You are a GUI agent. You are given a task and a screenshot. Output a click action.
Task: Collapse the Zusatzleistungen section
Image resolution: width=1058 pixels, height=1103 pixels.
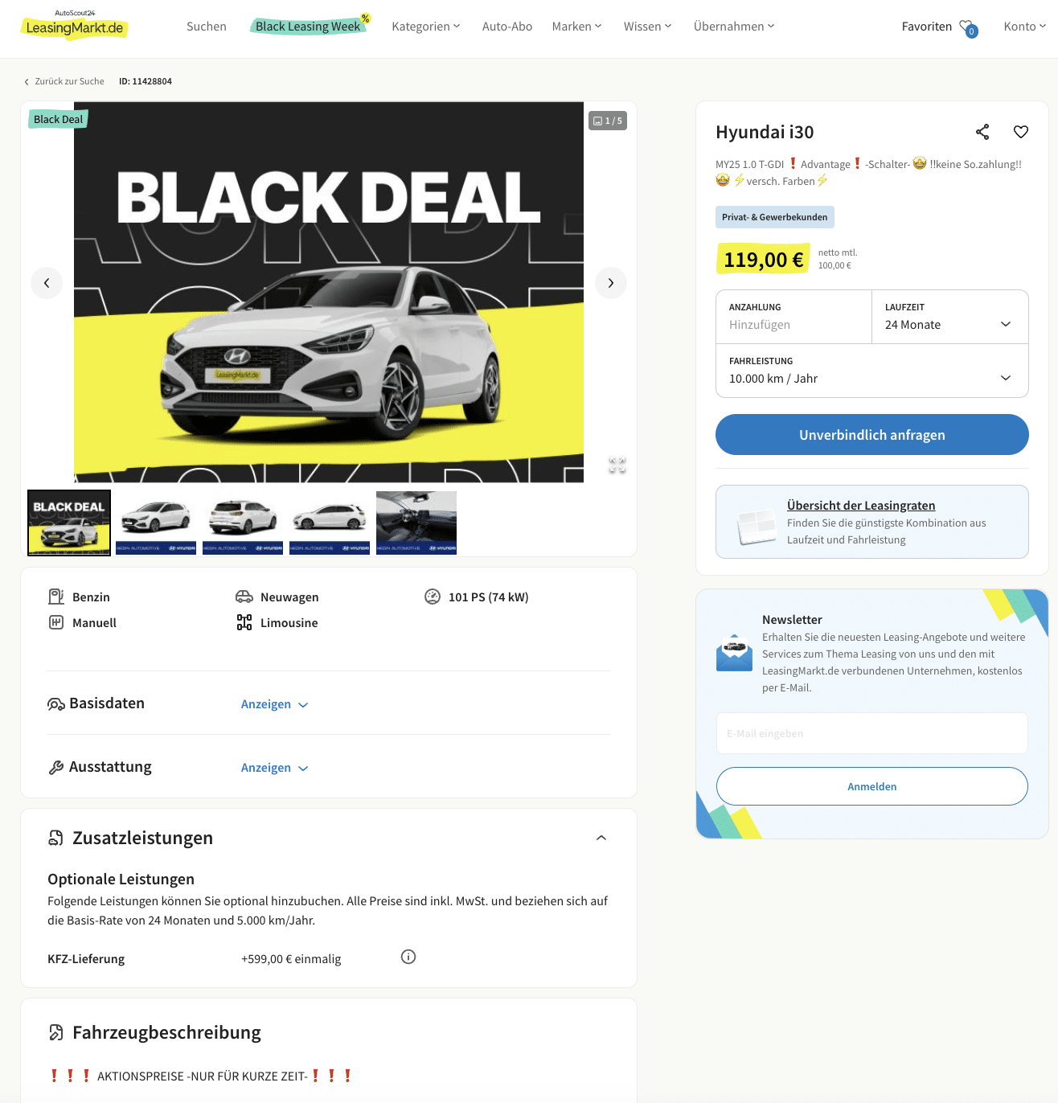(x=601, y=838)
